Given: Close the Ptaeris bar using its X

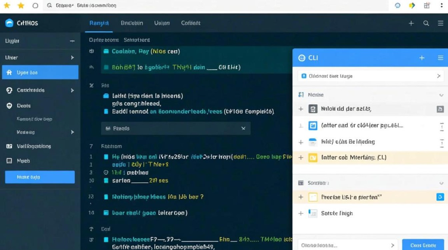Looking at the screenshot, I should 243,128.
